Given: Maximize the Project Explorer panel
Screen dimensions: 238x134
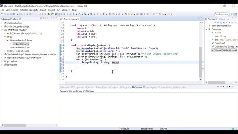Looking at the screenshot, I should (x=57, y=18).
